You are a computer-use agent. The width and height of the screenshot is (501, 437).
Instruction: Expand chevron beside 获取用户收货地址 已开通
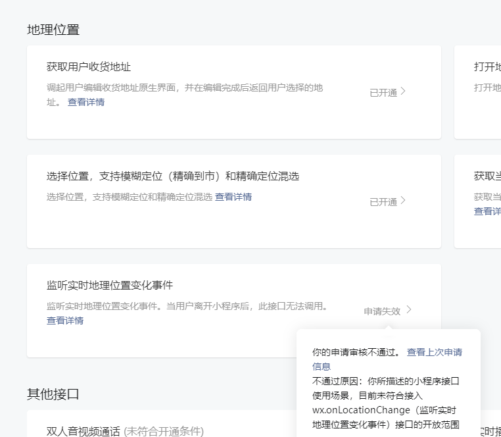point(403,91)
